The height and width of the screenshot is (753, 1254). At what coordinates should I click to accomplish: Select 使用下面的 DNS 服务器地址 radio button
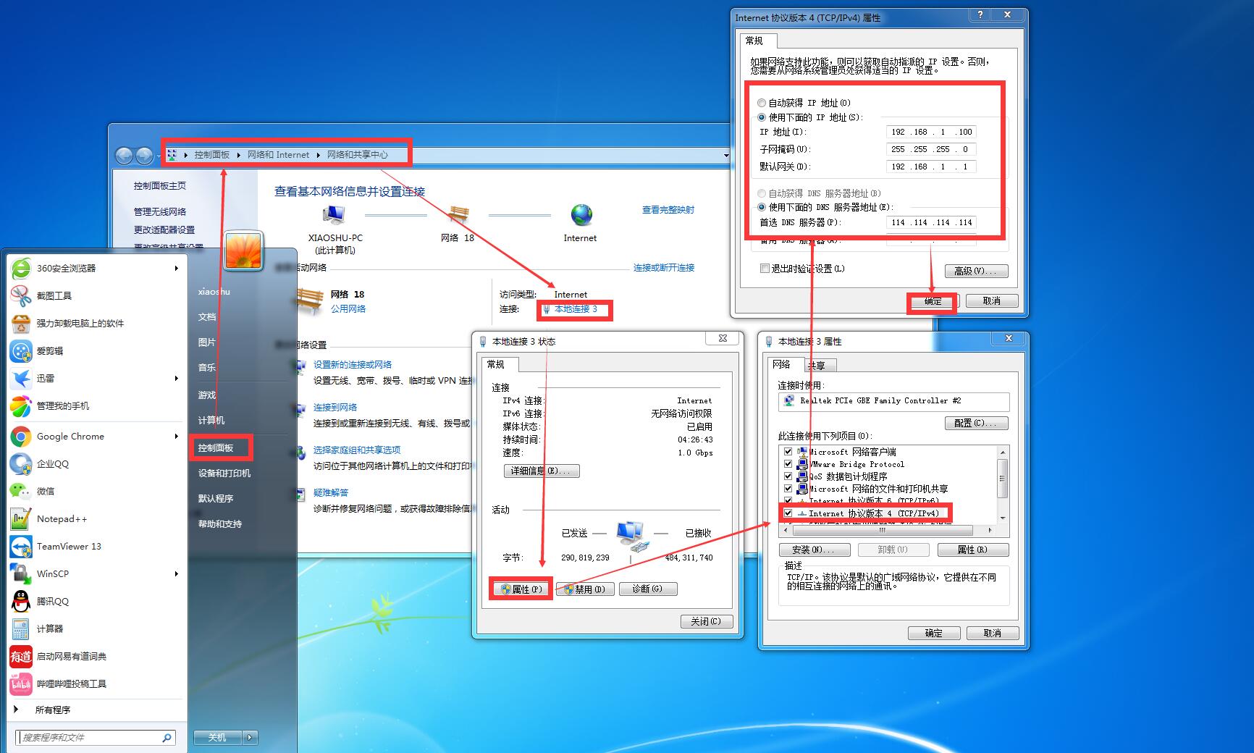coord(762,207)
